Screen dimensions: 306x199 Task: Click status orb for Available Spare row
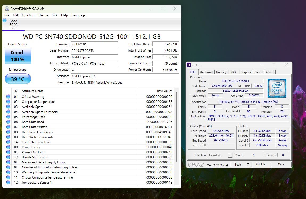click(x=8, y=107)
